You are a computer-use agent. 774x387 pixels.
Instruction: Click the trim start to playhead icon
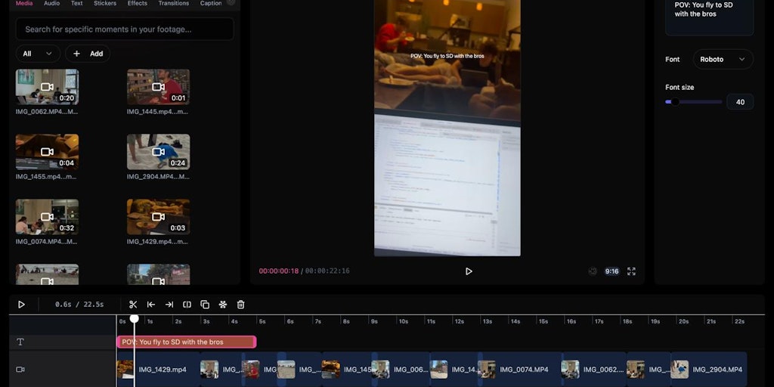tap(151, 305)
